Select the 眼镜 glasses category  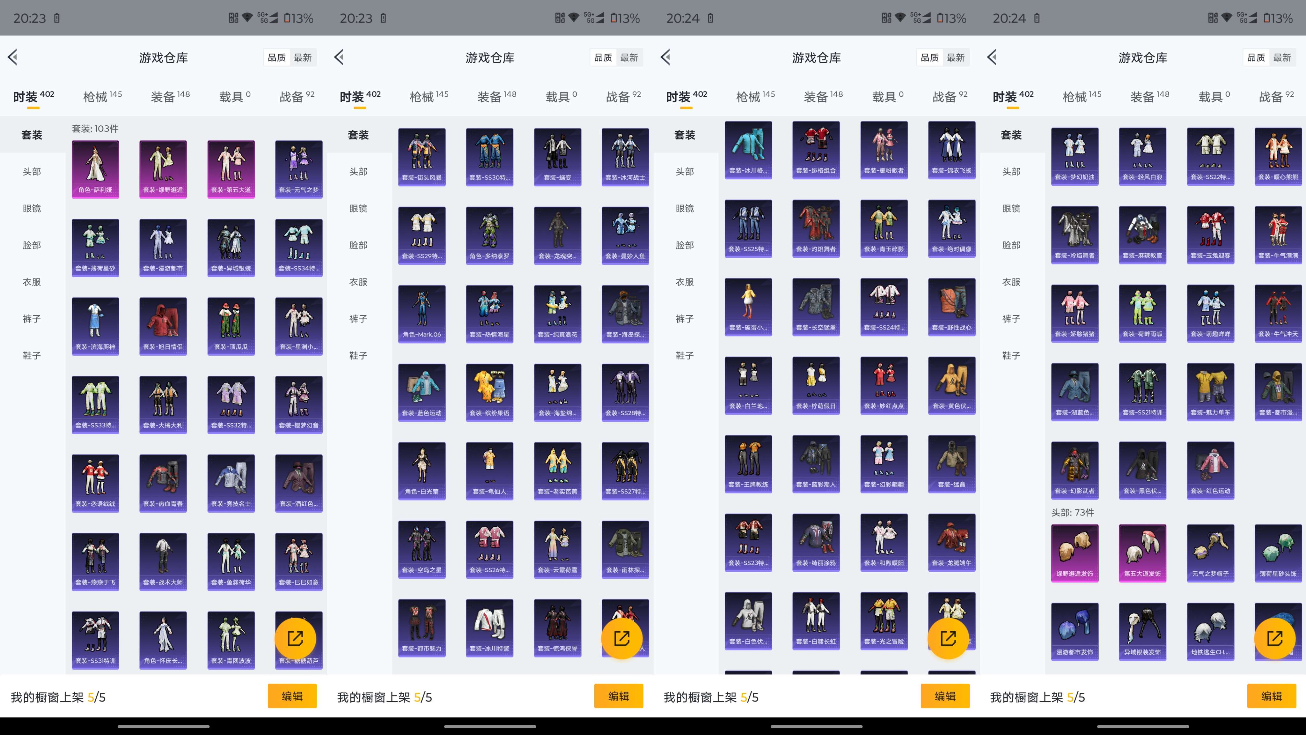[33, 208]
